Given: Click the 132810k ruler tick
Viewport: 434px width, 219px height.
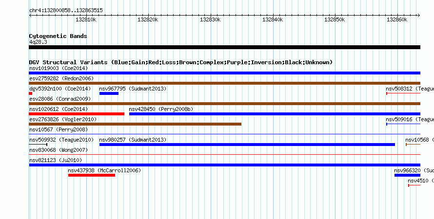Looking at the screenshot, I should coord(86,19).
